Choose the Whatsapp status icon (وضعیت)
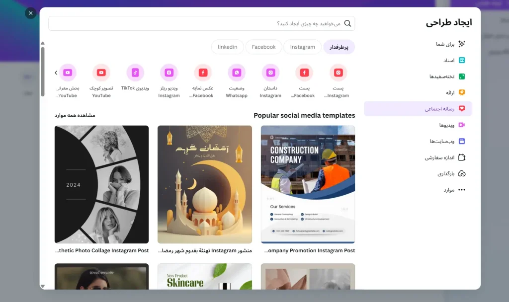The image size is (509, 302). click(x=237, y=73)
